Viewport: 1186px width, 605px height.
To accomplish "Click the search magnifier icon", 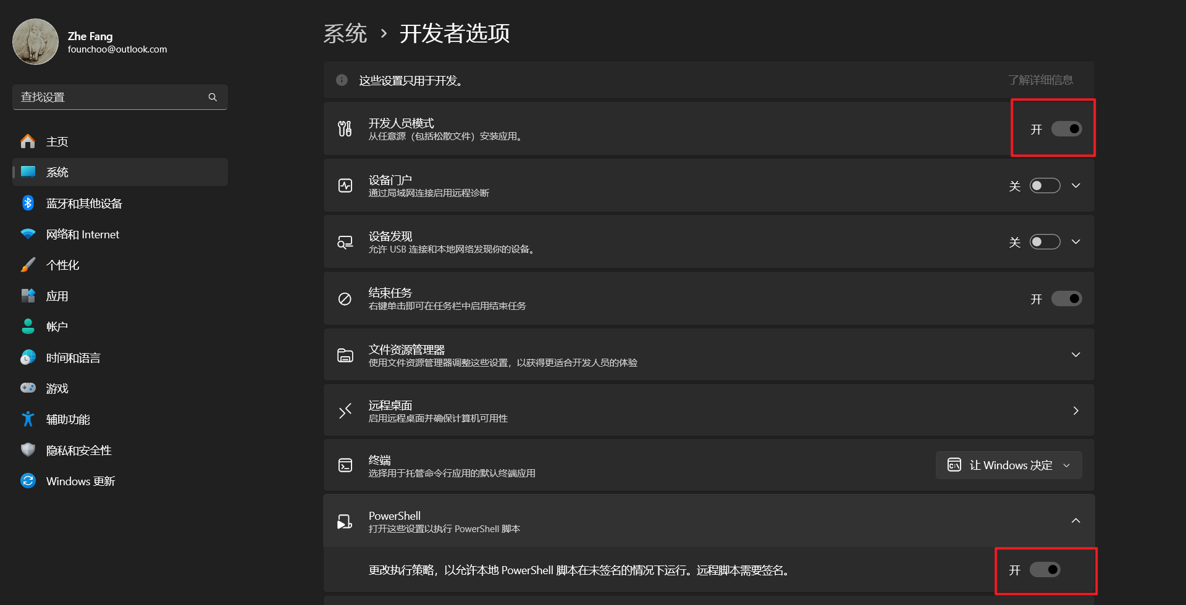I will (x=212, y=98).
